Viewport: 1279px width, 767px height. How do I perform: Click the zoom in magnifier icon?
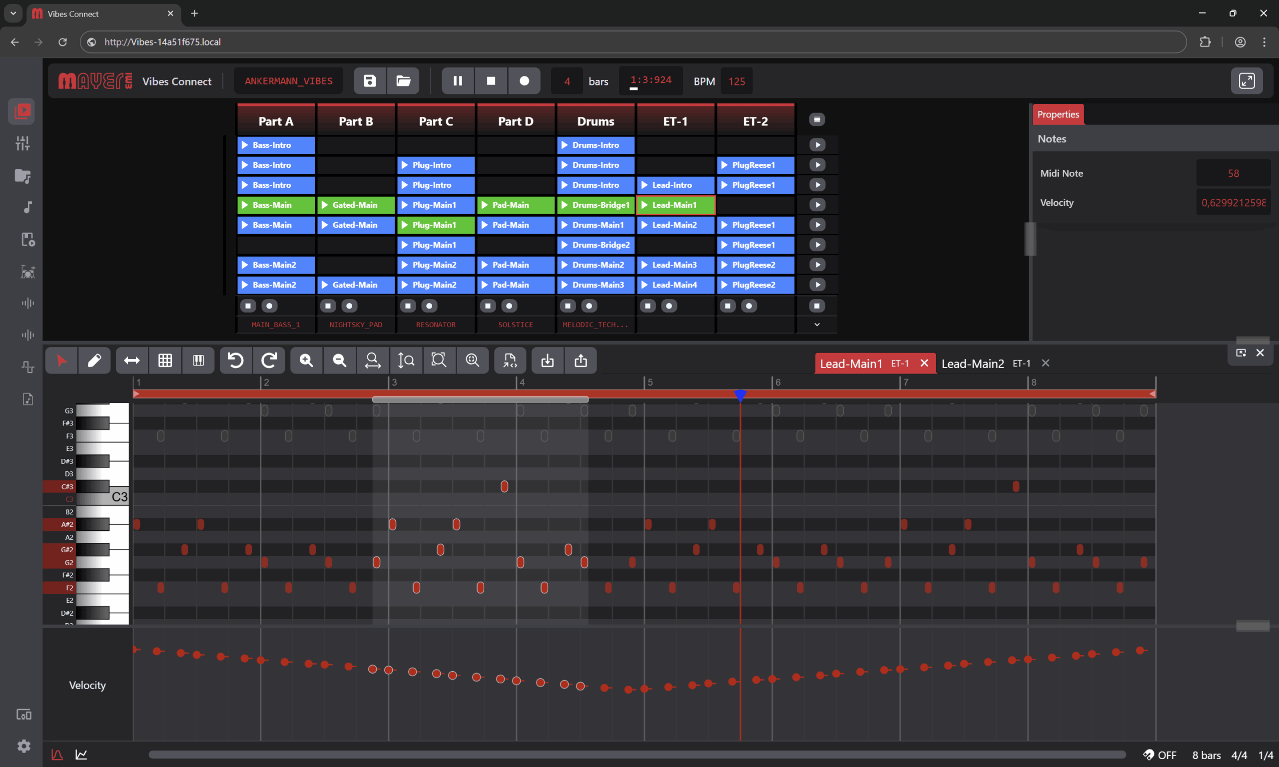tap(306, 360)
